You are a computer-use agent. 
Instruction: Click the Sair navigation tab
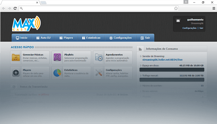point(145,38)
